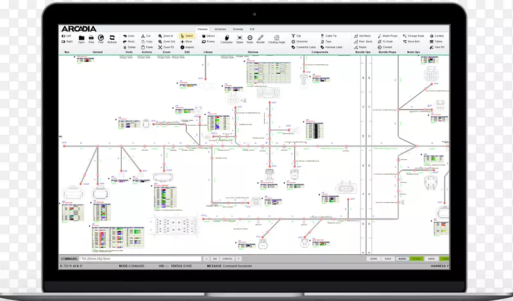Click the command input field
Screen dimensions: 513x301
click(140, 259)
